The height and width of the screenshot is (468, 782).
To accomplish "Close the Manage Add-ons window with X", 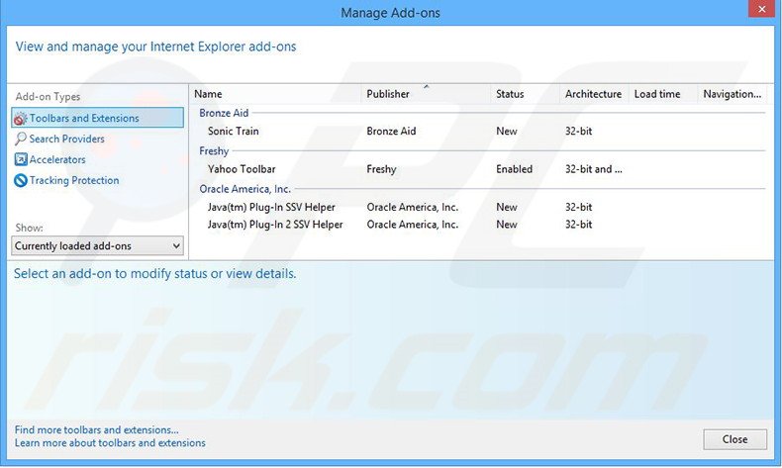I will (761, 9).
